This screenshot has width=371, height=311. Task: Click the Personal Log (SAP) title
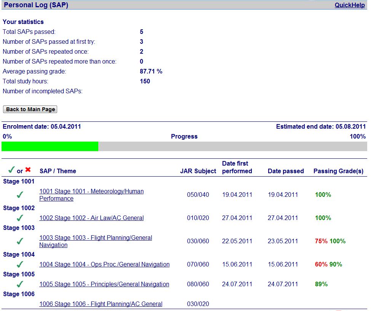(x=36, y=5)
